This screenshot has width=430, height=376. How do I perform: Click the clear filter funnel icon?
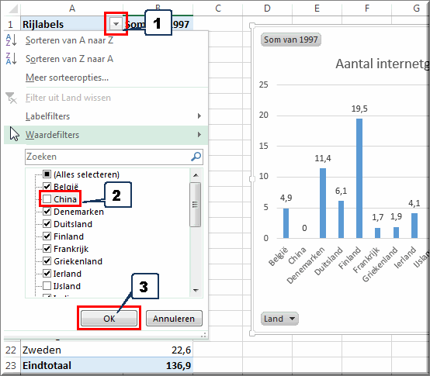tap(11, 98)
